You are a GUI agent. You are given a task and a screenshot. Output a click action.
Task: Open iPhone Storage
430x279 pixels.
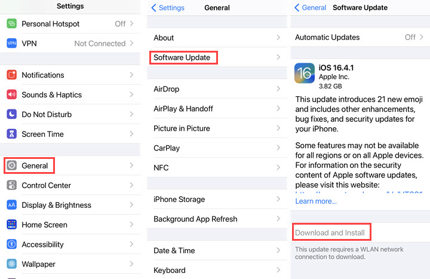[217, 199]
